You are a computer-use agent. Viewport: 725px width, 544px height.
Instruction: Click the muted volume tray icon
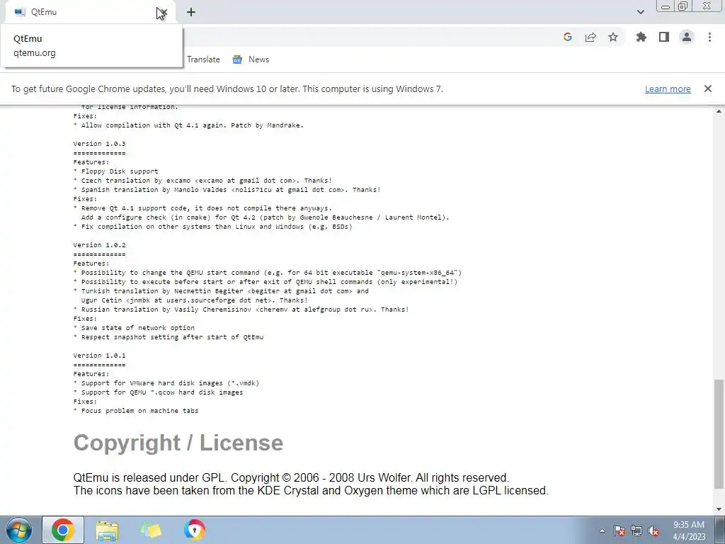(653, 531)
